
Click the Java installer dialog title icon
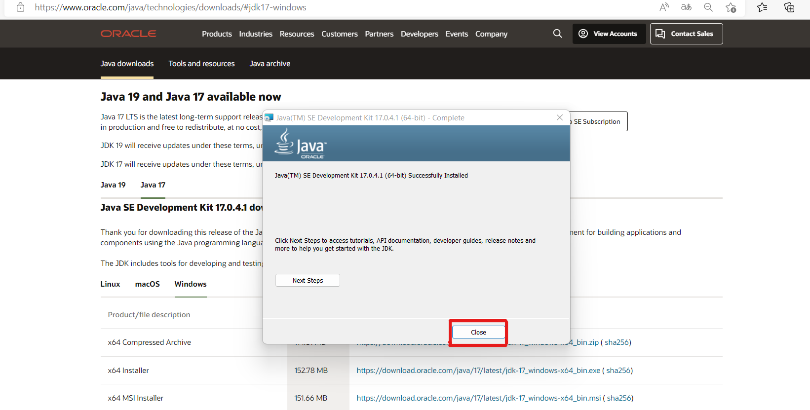tap(269, 117)
